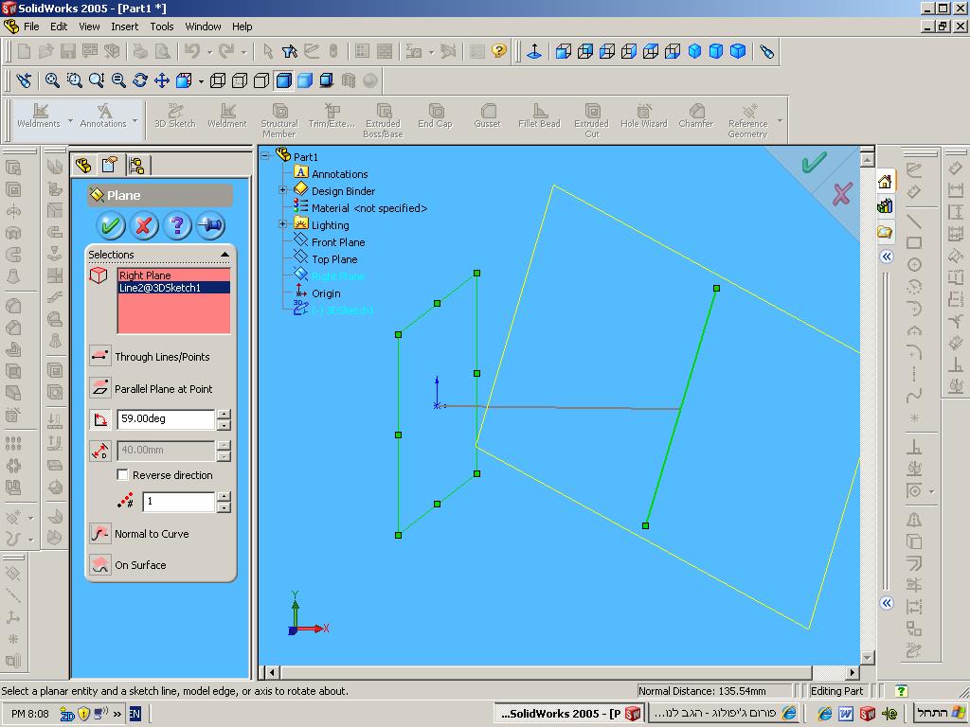970x727 pixels.
Task: Cancel the Plane feature with red X
Action: (144, 225)
